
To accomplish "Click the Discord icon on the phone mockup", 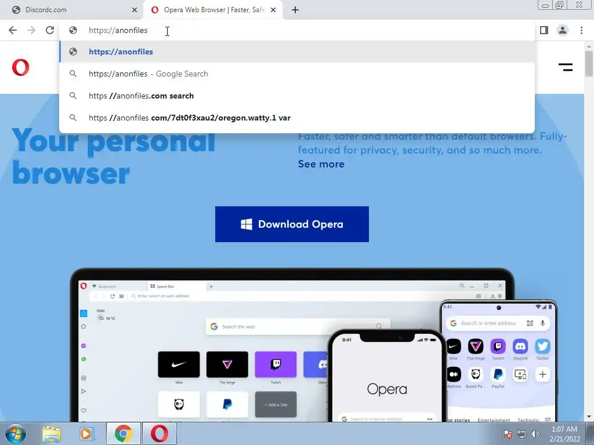I will tap(520, 346).
